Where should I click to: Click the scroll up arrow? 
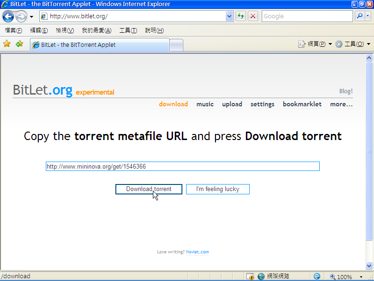click(369, 58)
